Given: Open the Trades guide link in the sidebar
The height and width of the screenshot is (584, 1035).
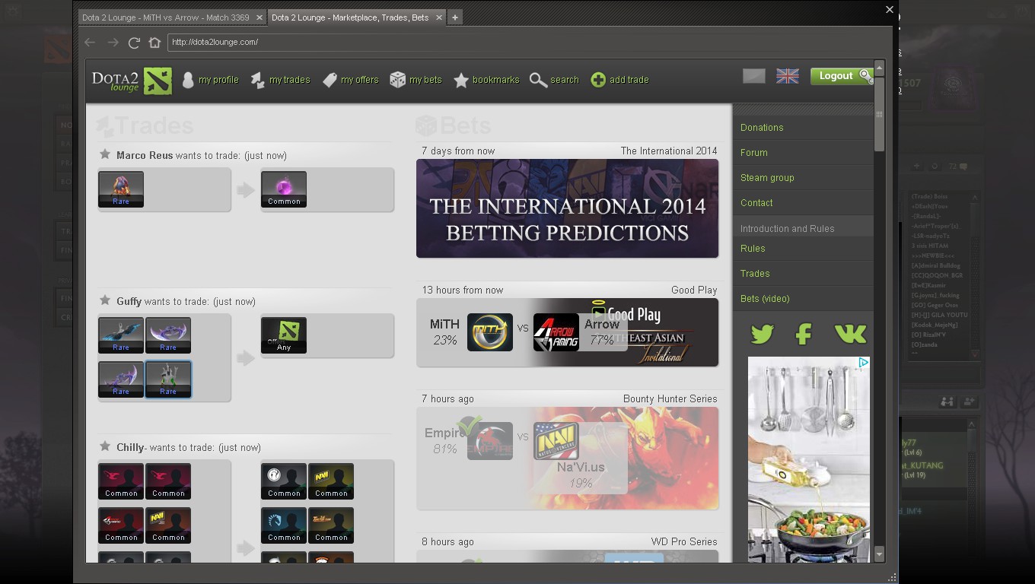Looking at the screenshot, I should point(755,274).
